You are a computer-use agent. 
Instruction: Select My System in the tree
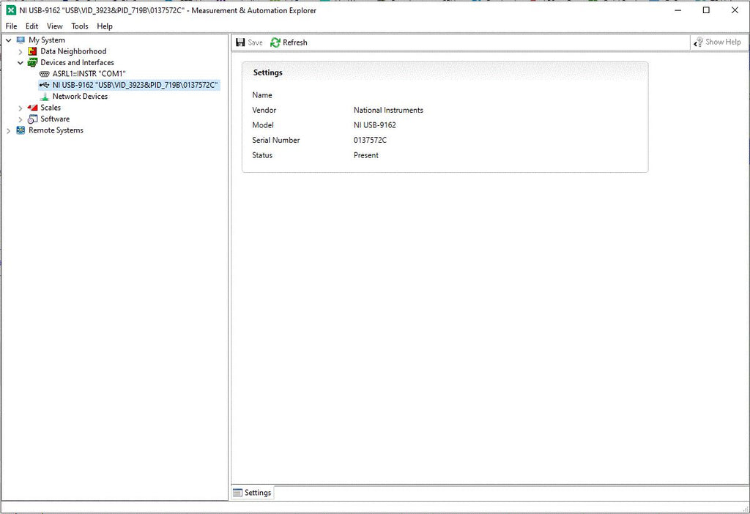[x=47, y=40]
